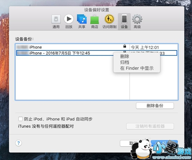This screenshot has height=160, width=192.
Task: Select the 商店 store preferences icon
Action: pyautogui.click(x=94, y=21)
